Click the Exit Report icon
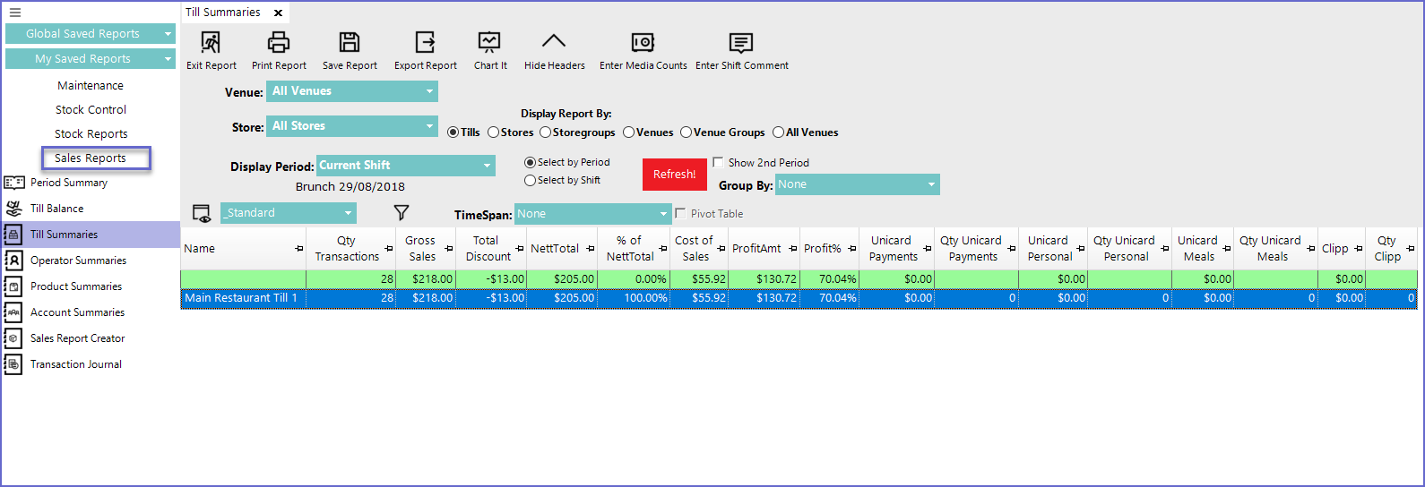 click(211, 42)
